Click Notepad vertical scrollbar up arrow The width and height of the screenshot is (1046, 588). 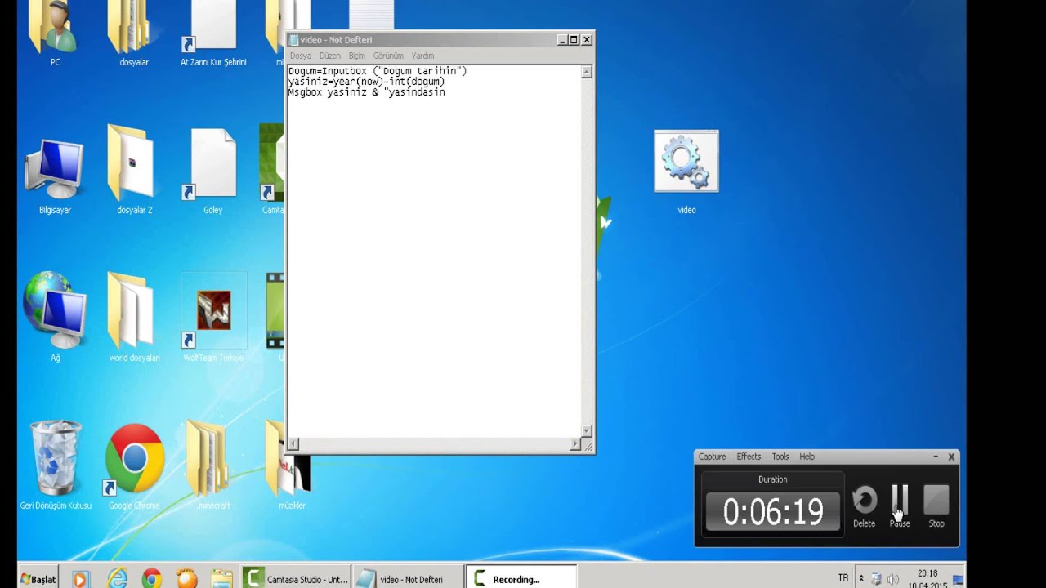(x=586, y=72)
